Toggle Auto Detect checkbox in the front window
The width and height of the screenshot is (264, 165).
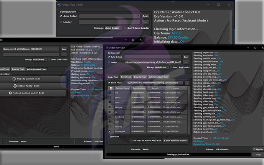click(109, 57)
